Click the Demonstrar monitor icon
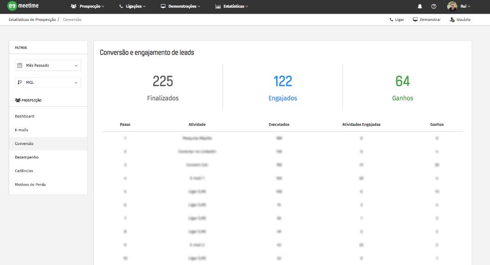 (415, 19)
